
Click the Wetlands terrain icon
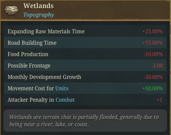[x=11, y=10]
